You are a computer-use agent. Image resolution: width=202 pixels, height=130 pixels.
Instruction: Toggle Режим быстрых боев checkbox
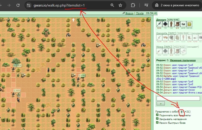point(157,122)
